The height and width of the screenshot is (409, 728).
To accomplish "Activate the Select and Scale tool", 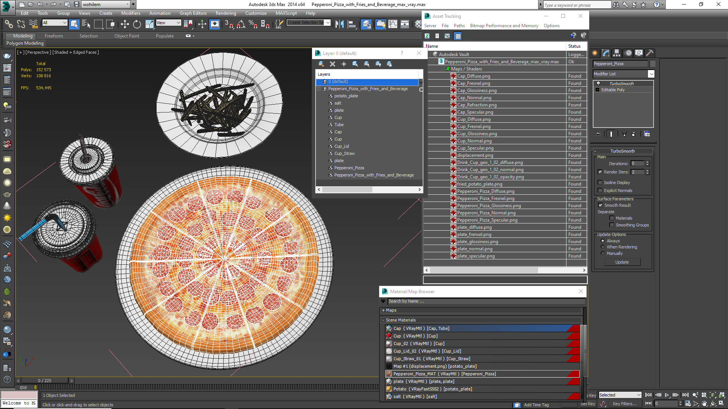I will click(149, 24).
